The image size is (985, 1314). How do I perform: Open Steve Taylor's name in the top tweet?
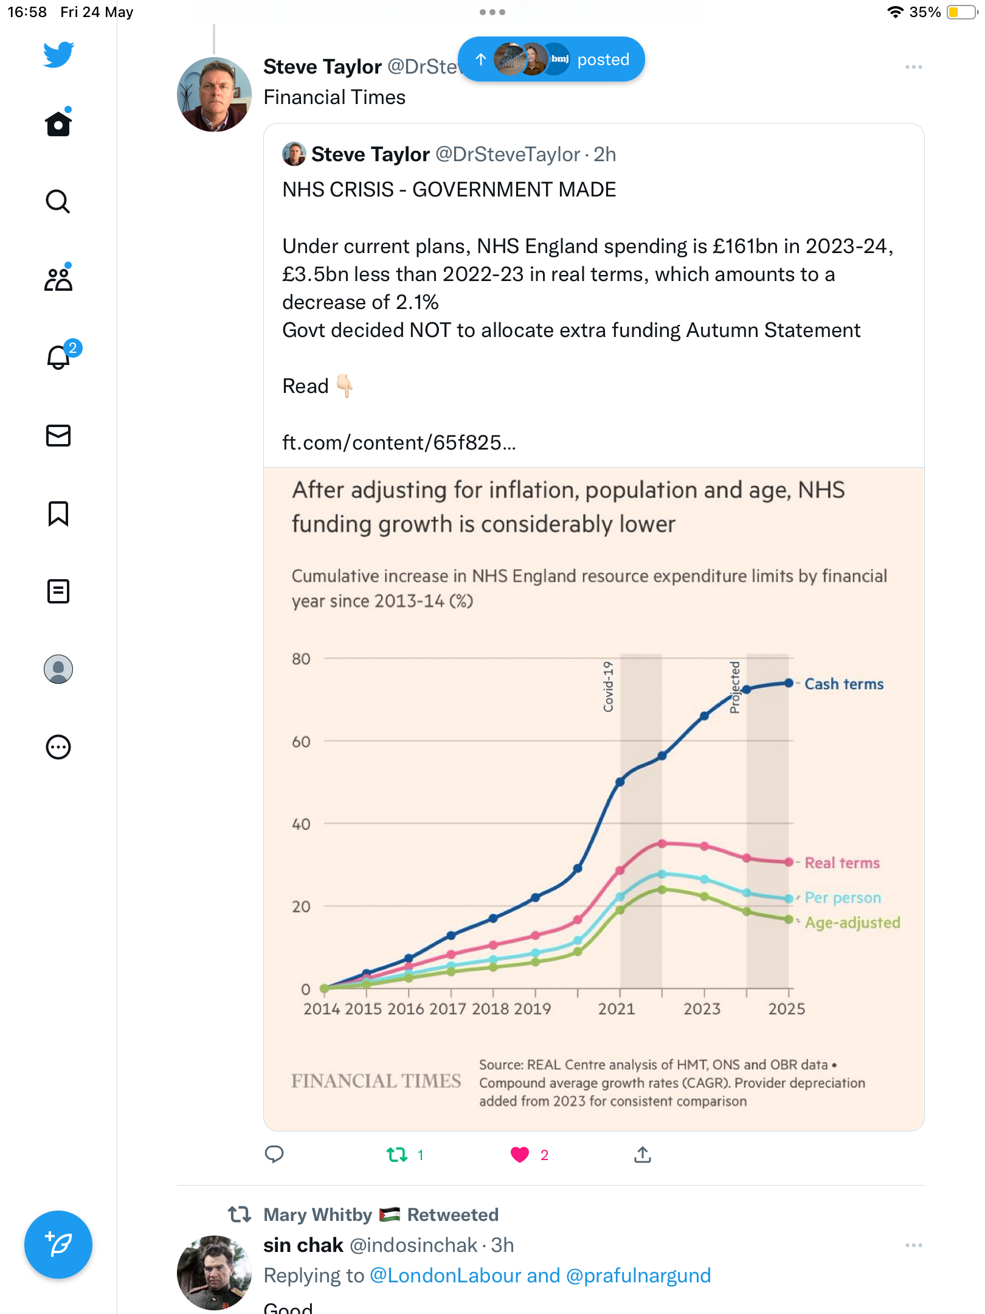[x=322, y=66]
